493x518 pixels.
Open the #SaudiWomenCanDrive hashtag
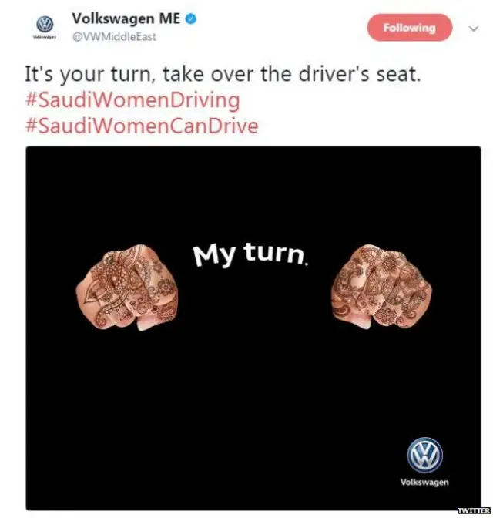pyautogui.click(x=141, y=126)
